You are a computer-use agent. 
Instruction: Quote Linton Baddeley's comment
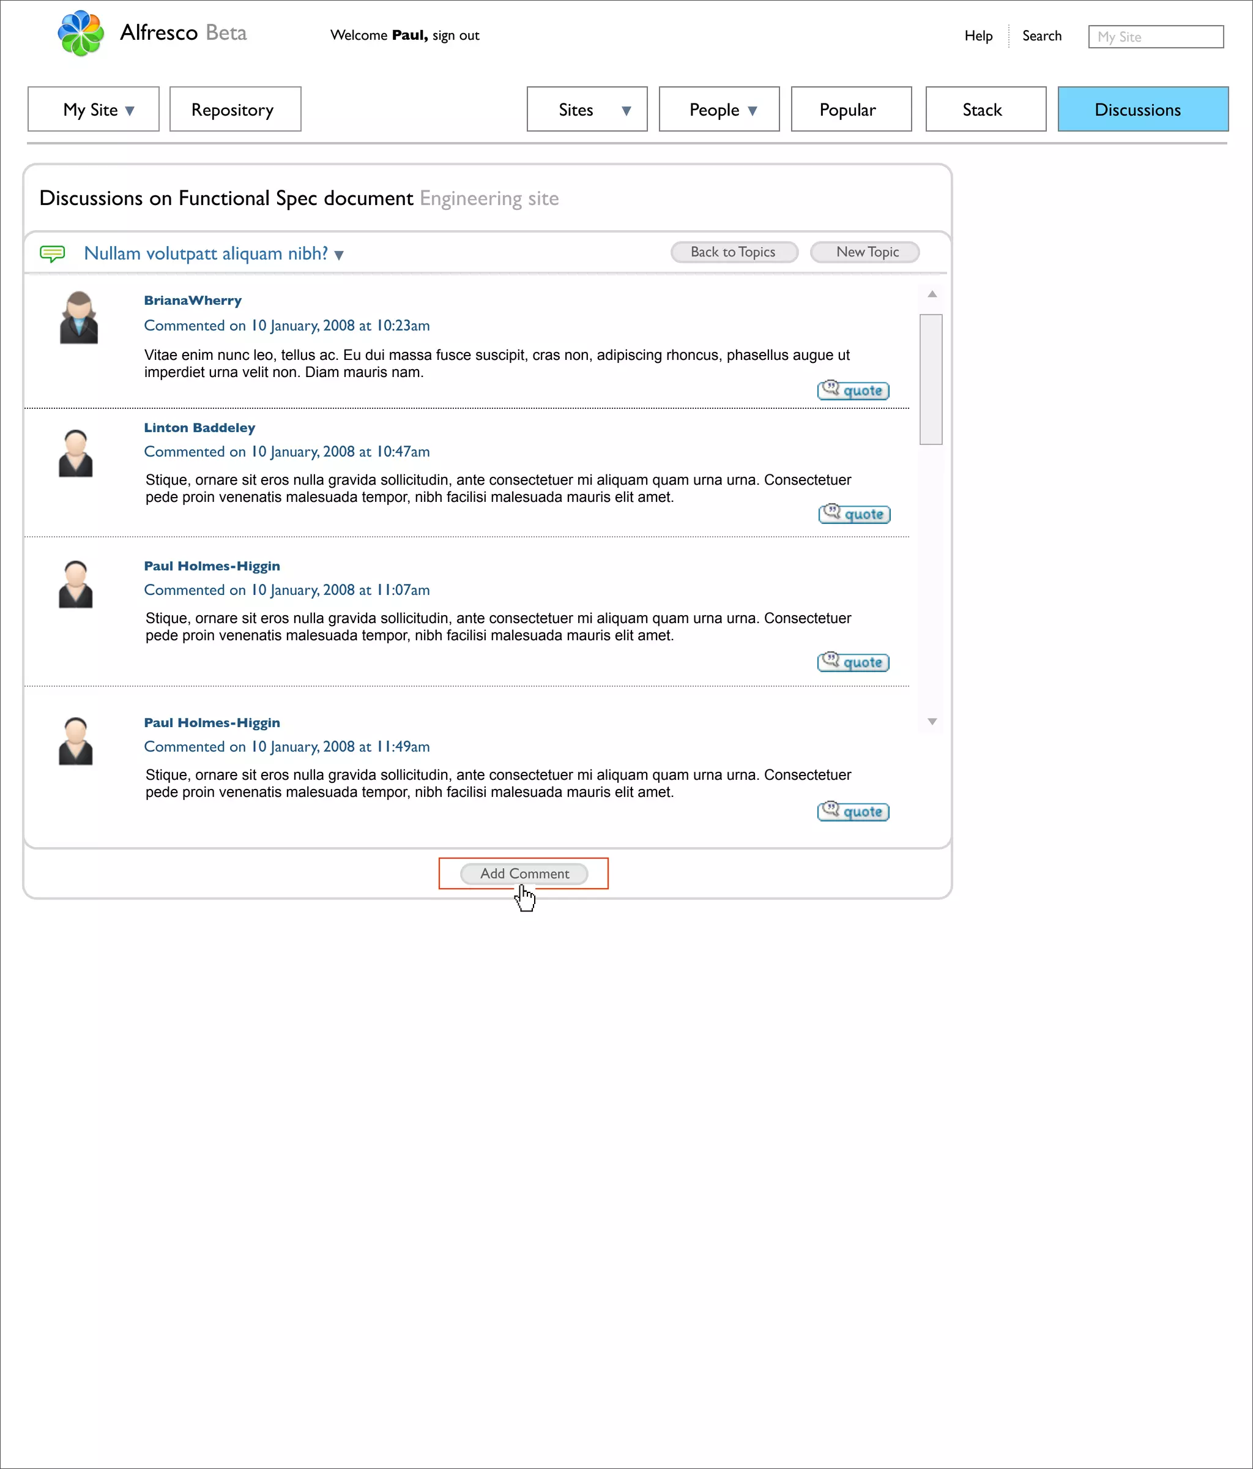(x=855, y=514)
